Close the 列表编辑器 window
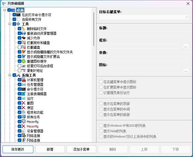 [188, 4]
